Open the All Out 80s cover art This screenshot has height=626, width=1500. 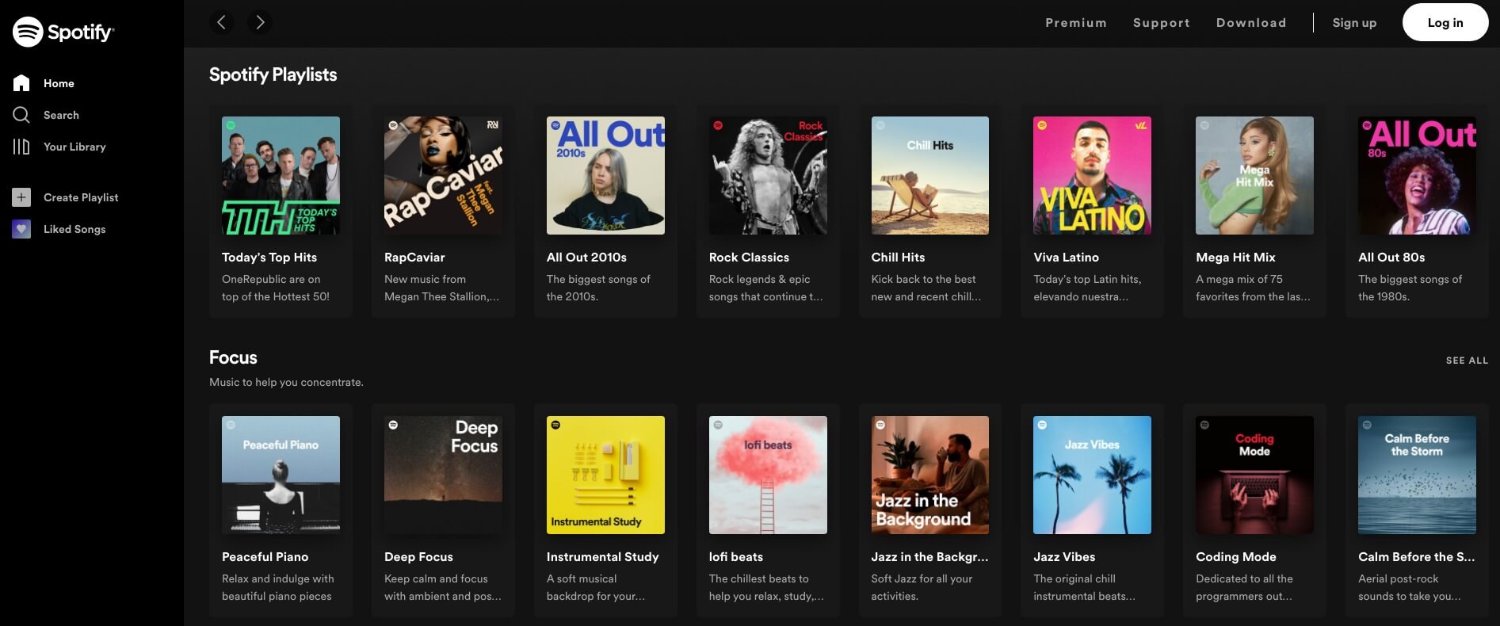(1417, 175)
